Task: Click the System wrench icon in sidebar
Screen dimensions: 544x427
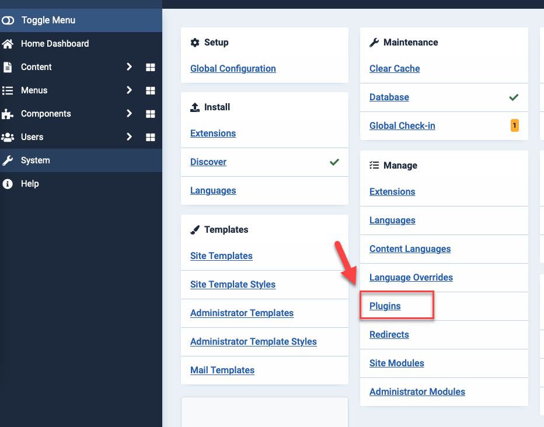Action: pyautogui.click(x=8, y=160)
